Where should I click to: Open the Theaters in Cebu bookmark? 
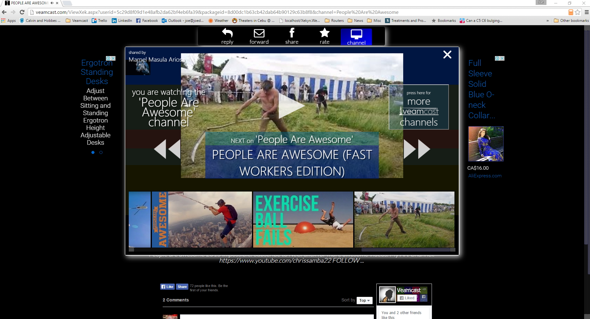253,21
